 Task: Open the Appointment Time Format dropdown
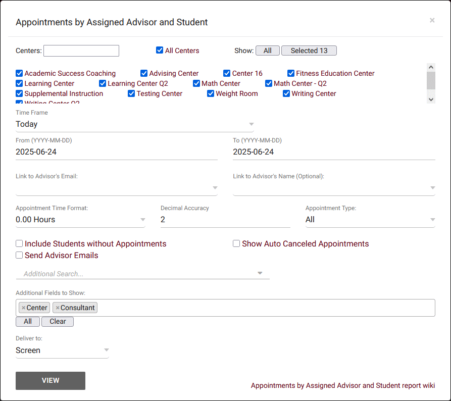[80, 220]
